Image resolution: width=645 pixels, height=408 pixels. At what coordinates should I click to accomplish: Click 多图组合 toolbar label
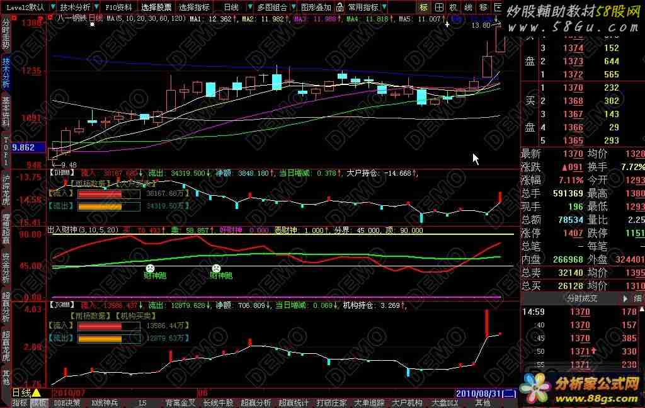pos(272,8)
